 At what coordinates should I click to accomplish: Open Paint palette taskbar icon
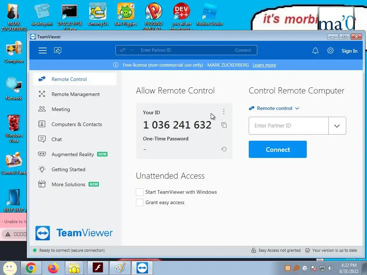pos(120,268)
